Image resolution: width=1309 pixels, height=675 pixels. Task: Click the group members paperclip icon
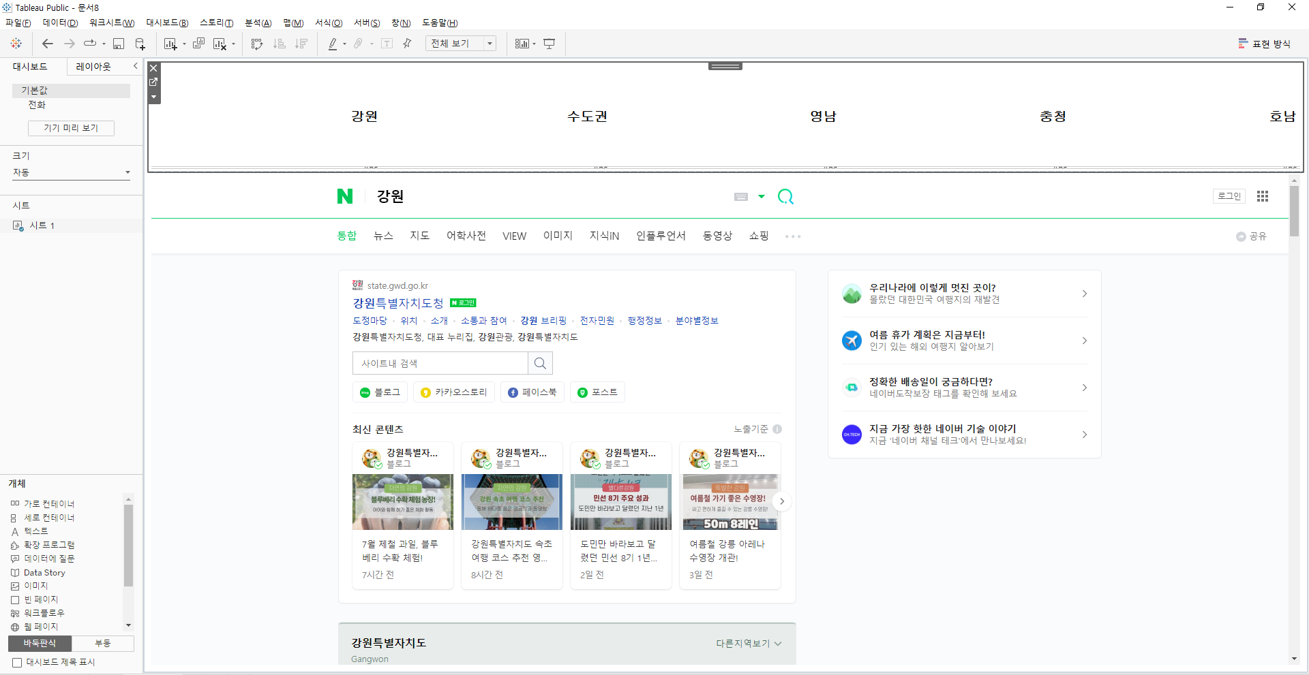click(358, 44)
